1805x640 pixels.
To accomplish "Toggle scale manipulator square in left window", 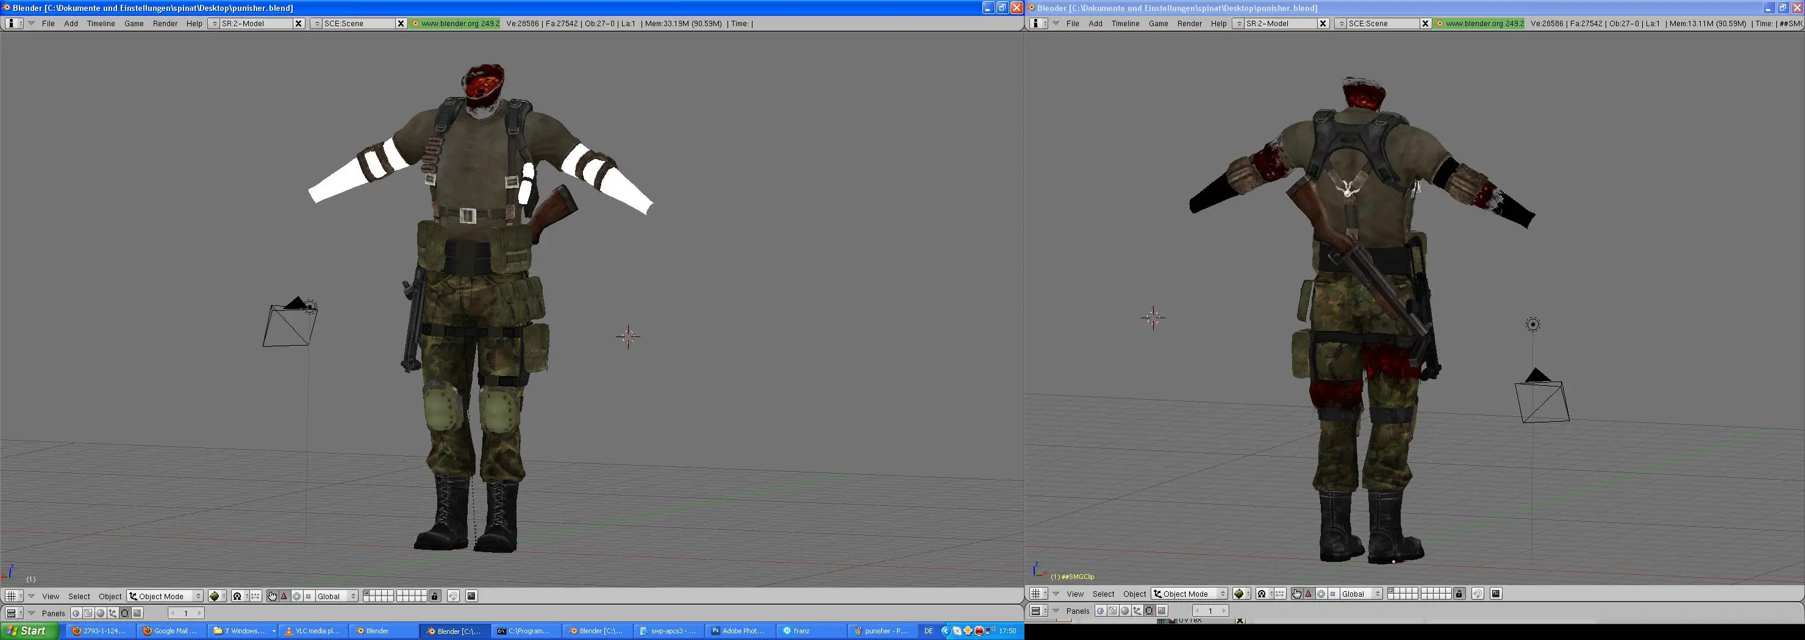I will 309,597.
